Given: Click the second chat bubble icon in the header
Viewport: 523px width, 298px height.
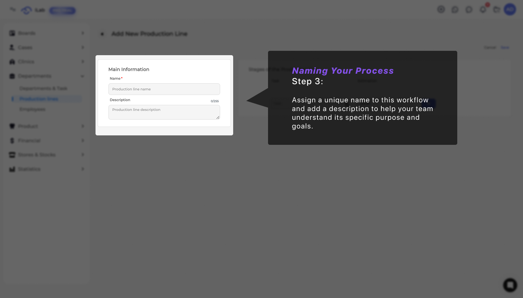Looking at the screenshot, I should click(469, 10).
